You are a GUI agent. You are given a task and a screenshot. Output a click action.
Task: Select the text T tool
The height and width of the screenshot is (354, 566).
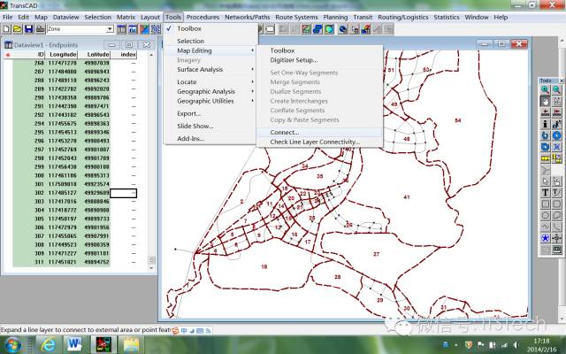coord(545,192)
